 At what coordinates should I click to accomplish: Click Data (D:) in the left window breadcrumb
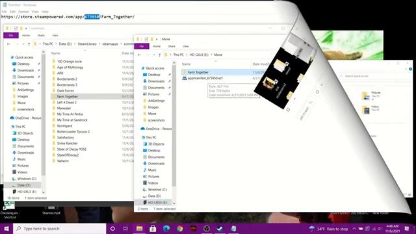[65, 44]
